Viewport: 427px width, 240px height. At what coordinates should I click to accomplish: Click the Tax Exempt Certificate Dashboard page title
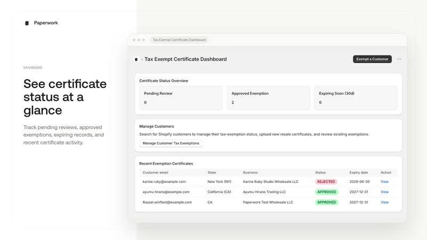pos(185,59)
